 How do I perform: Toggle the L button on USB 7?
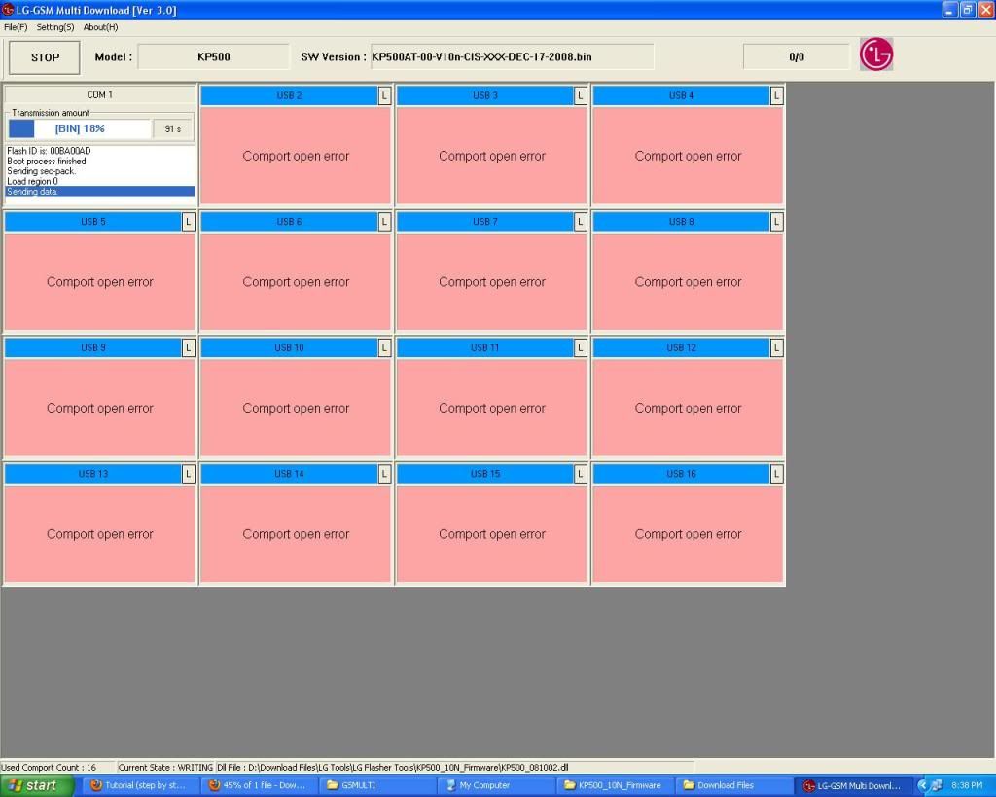coord(581,222)
